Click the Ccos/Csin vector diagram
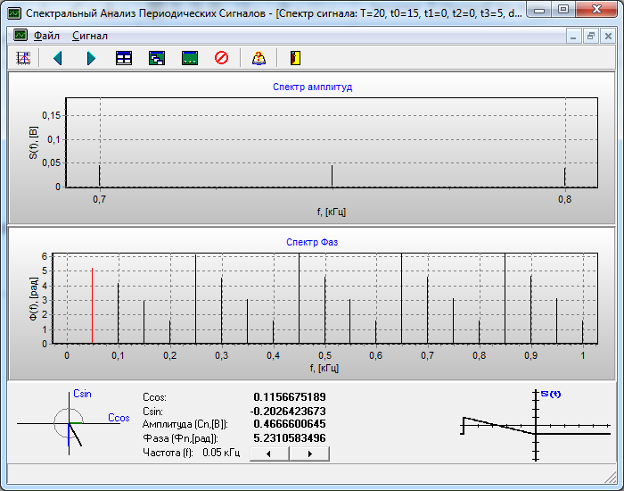 [71, 423]
